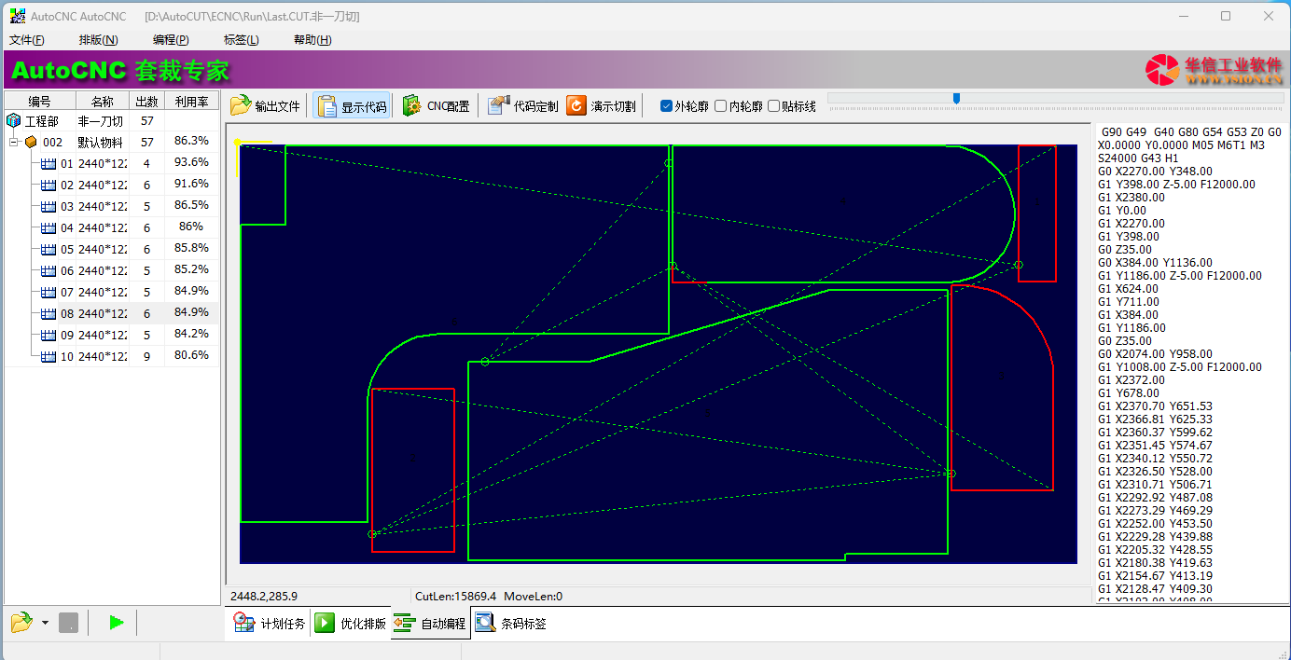
Task: Enable the 内轮廓 checkbox
Action: click(x=720, y=106)
